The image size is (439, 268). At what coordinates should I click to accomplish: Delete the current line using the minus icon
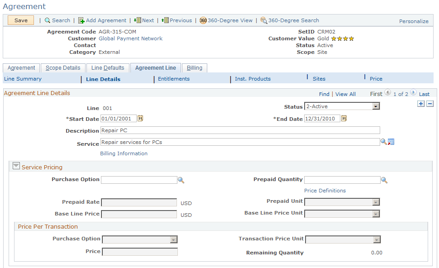pyautogui.click(x=429, y=104)
